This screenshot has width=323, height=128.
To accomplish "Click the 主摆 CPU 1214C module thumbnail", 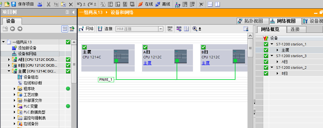I will click(x=121, y=56).
